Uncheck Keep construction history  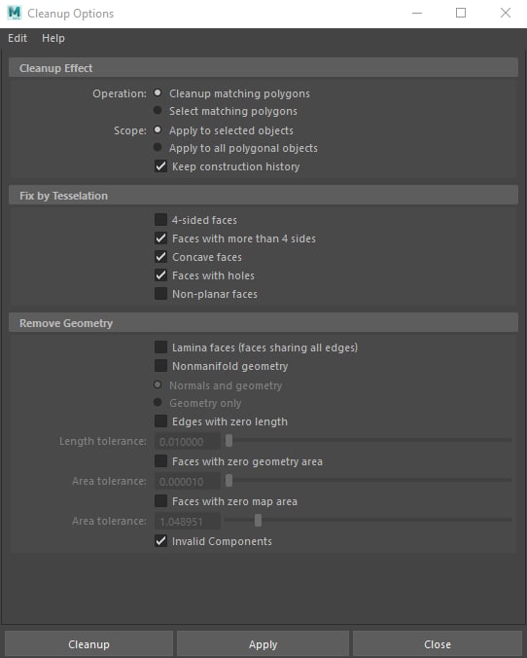(160, 166)
